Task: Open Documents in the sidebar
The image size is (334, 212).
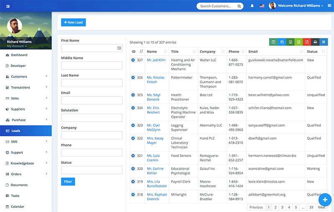Action: [19, 185]
